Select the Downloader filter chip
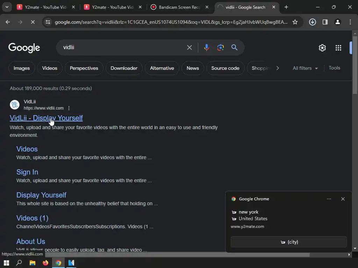The width and height of the screenshot is (358, 268). (x=124, y=68)
